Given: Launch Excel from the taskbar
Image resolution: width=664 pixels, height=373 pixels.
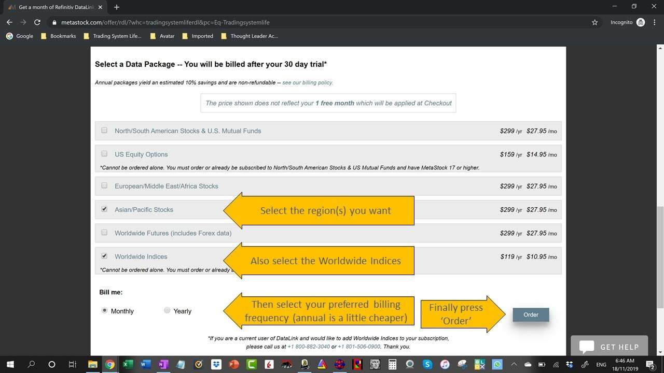Looking at the screenshot, I should point(128,364).
